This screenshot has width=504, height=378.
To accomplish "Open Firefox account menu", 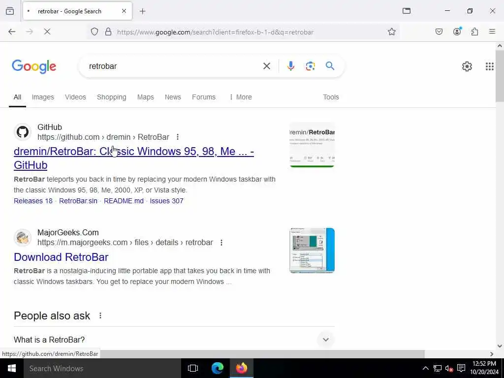I will pyautogui.click(x=457, y=31).
